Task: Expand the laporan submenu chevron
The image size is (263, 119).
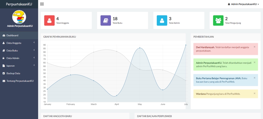Action: (x=34, y=65)
